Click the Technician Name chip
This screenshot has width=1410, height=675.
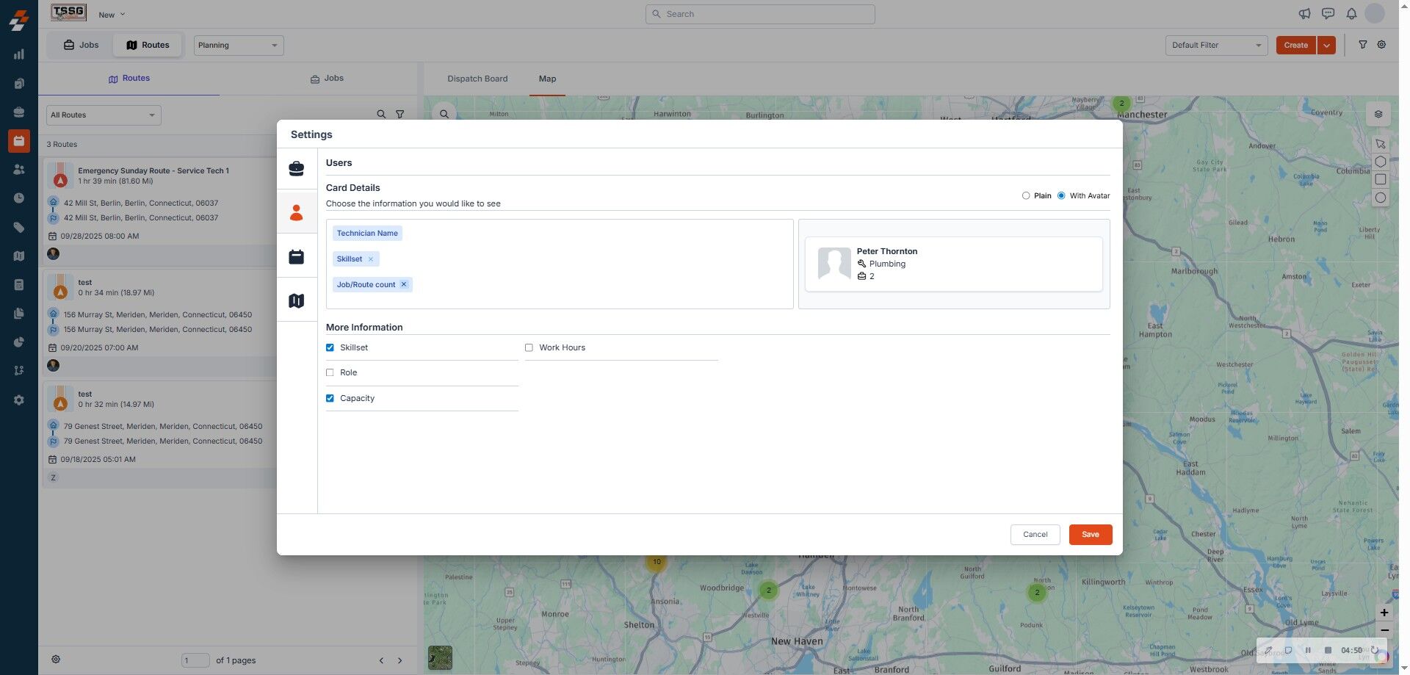pos(367,234)
